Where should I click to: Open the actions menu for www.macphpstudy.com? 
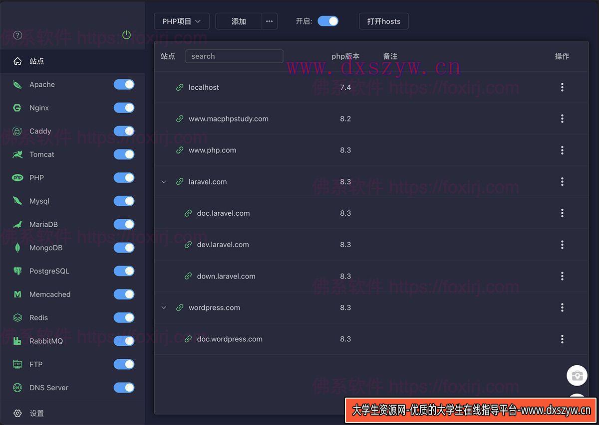tap(562, 119)
